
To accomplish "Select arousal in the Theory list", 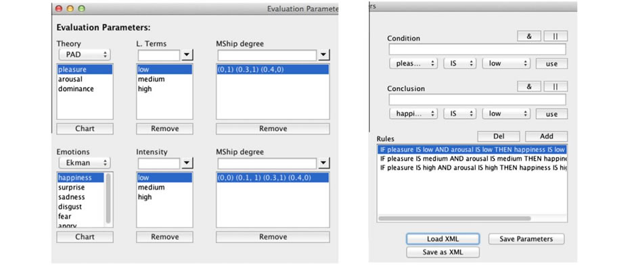I will [70, 79].
